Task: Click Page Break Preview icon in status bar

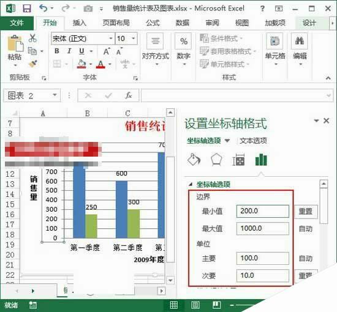Action: [216, 305]
